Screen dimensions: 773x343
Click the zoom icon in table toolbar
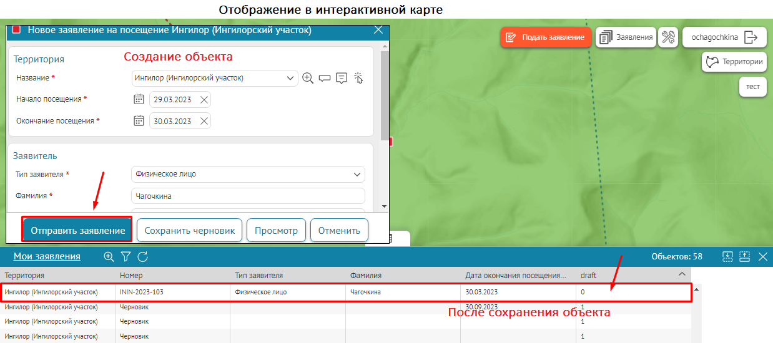click(109, 256)
